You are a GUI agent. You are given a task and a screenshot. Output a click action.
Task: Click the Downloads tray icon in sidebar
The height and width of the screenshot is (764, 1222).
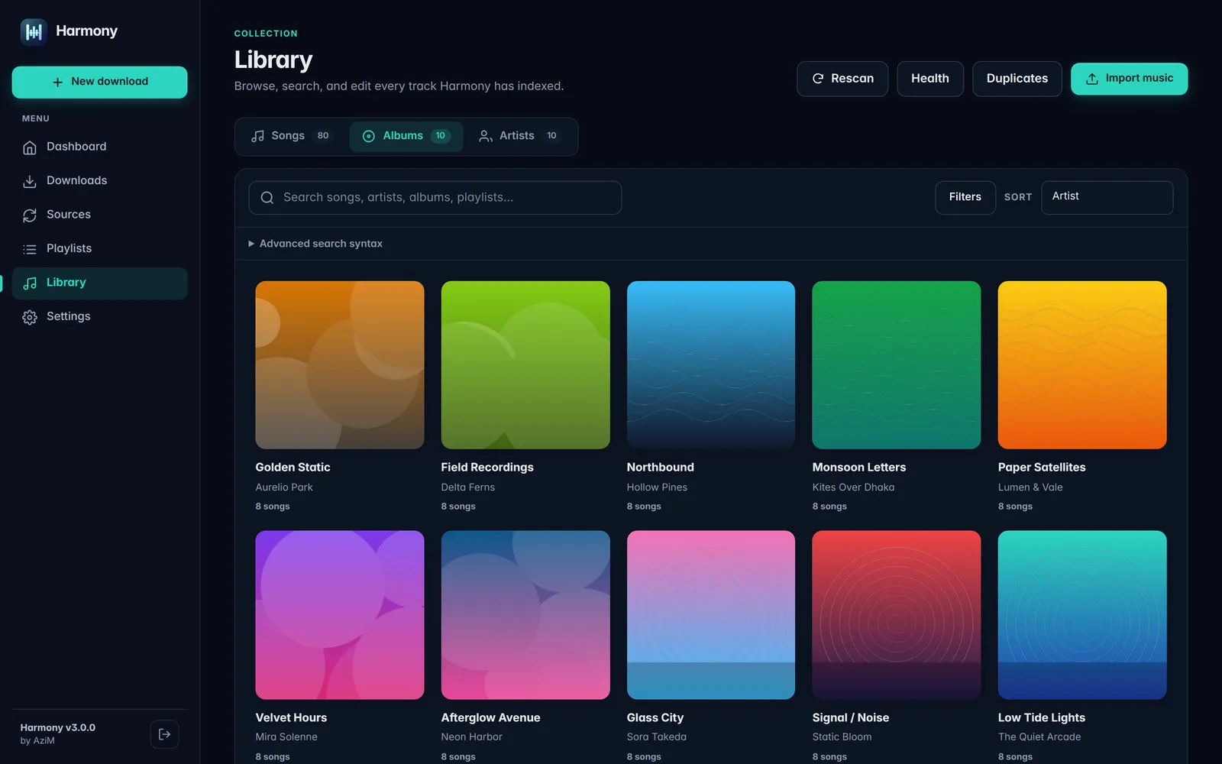pos(30,181)
